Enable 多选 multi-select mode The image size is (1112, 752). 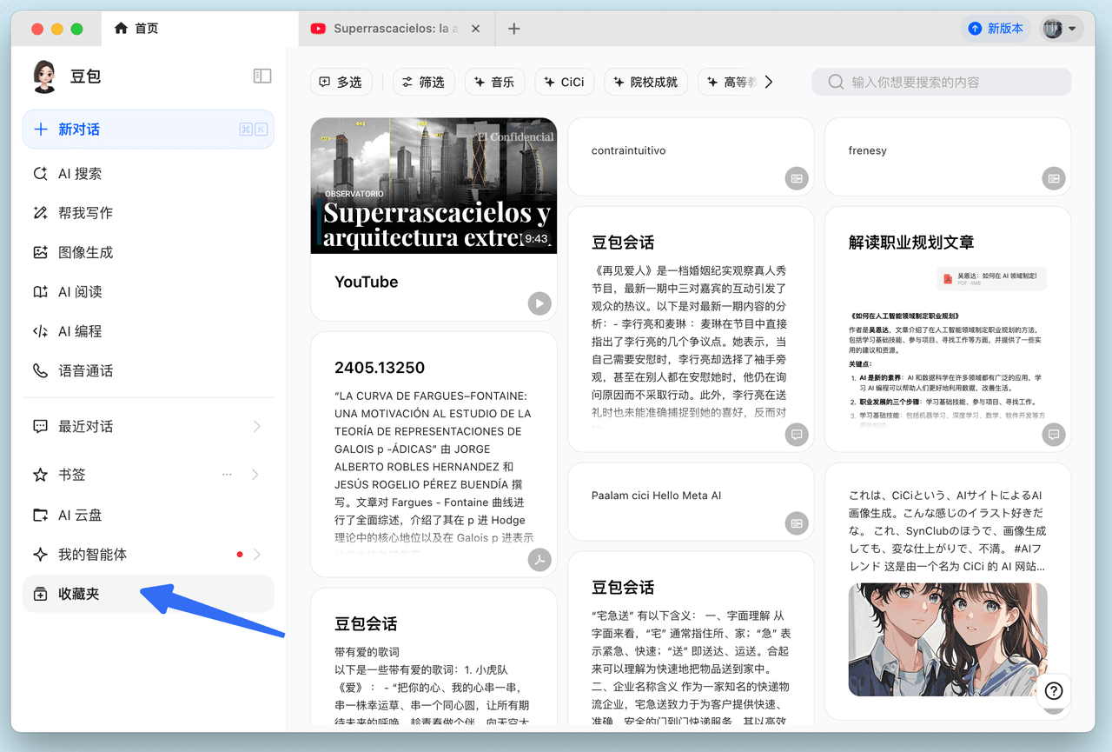(x=341, y=82)
